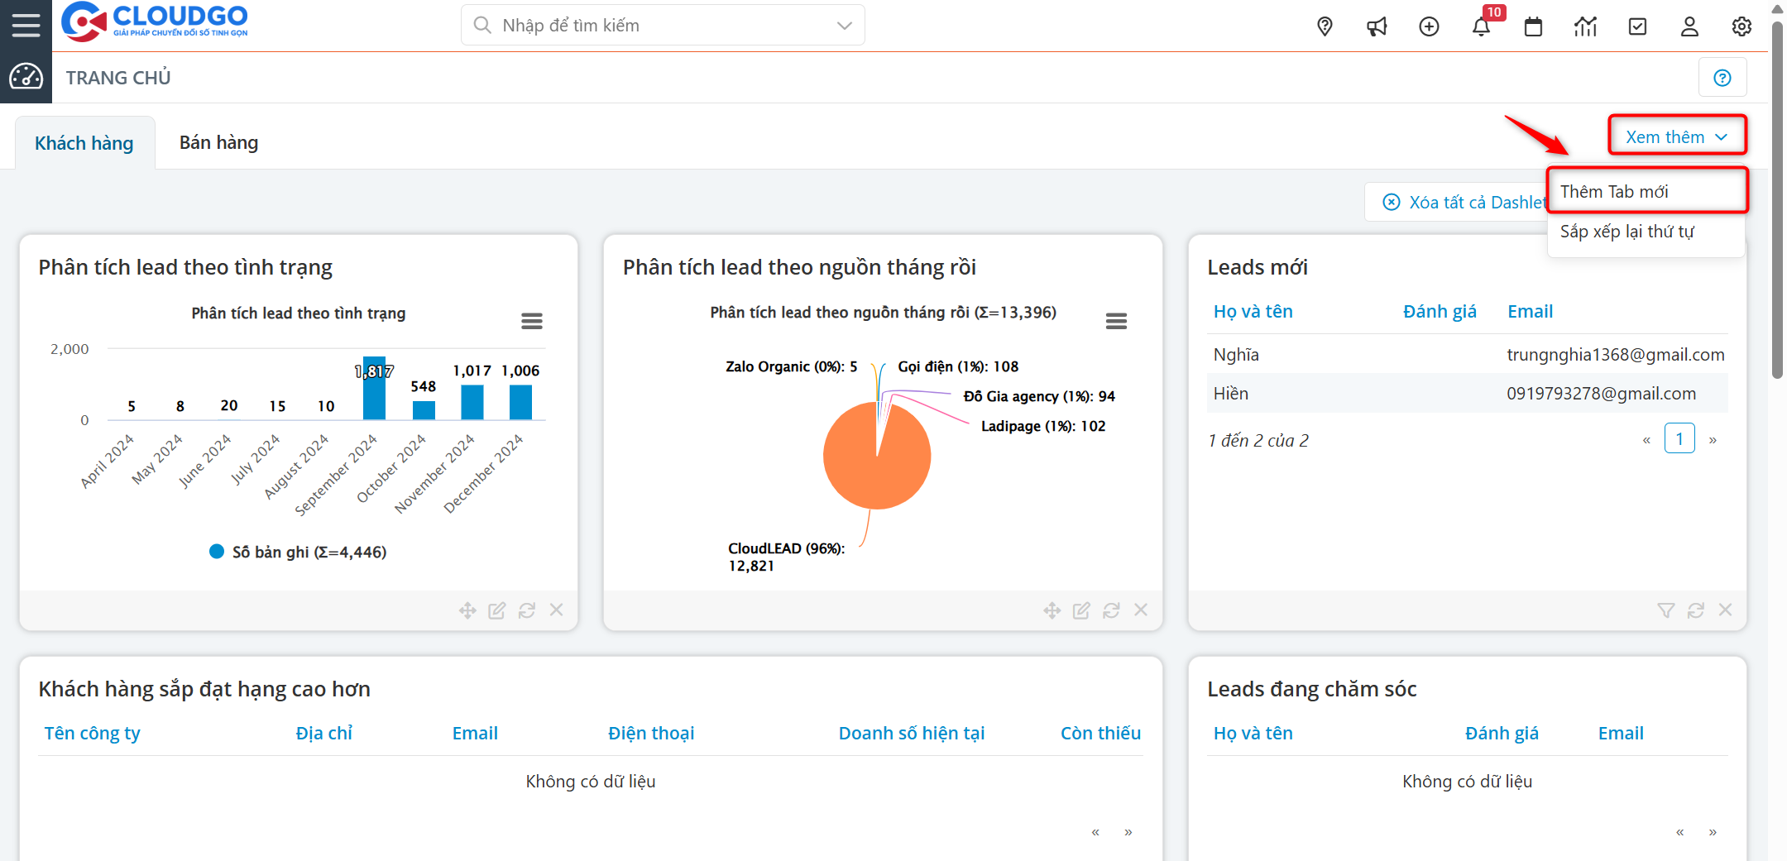
Task: Click the quick create plus icon
Action: pos(1429,26)
